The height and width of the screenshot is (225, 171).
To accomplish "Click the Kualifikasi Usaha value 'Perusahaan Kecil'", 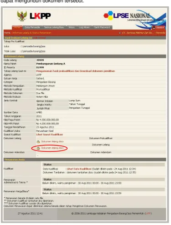I will (45, 131).
